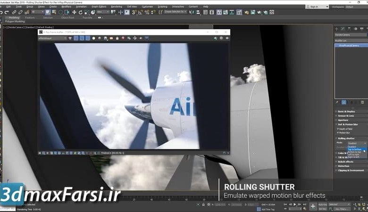Click the track mouse crosshair icon in frame buffer
This screenshot has height=212, width=368.
click(x=135, y=38)
